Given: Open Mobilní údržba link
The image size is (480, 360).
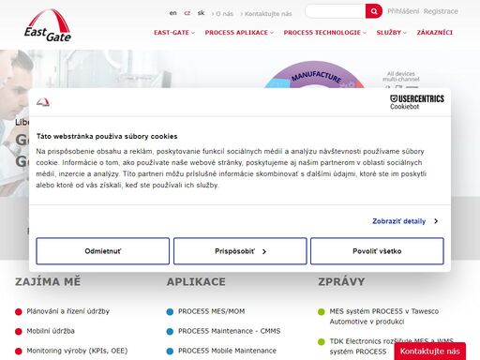Looking at the screenshot, I should pos(51,331).
